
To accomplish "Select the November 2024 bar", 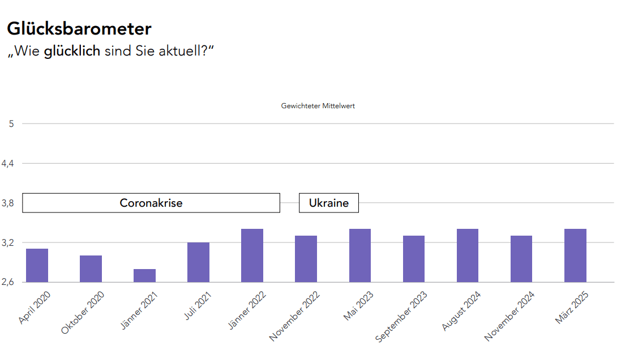I will (x=521, y=259).
